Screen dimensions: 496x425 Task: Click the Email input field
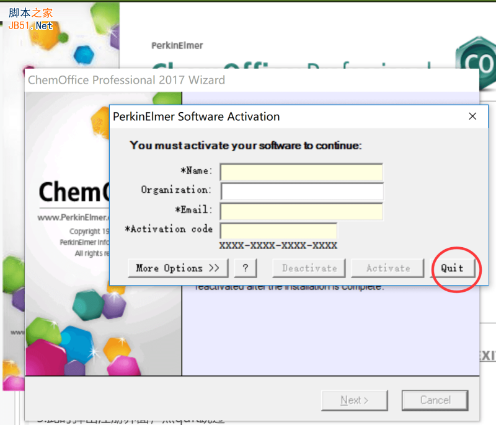pyautogui.click(x=301, y=211)
